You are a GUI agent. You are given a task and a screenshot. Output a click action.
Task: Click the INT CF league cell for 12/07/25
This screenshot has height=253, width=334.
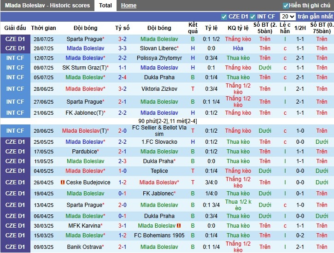click(x=15, y=58)
